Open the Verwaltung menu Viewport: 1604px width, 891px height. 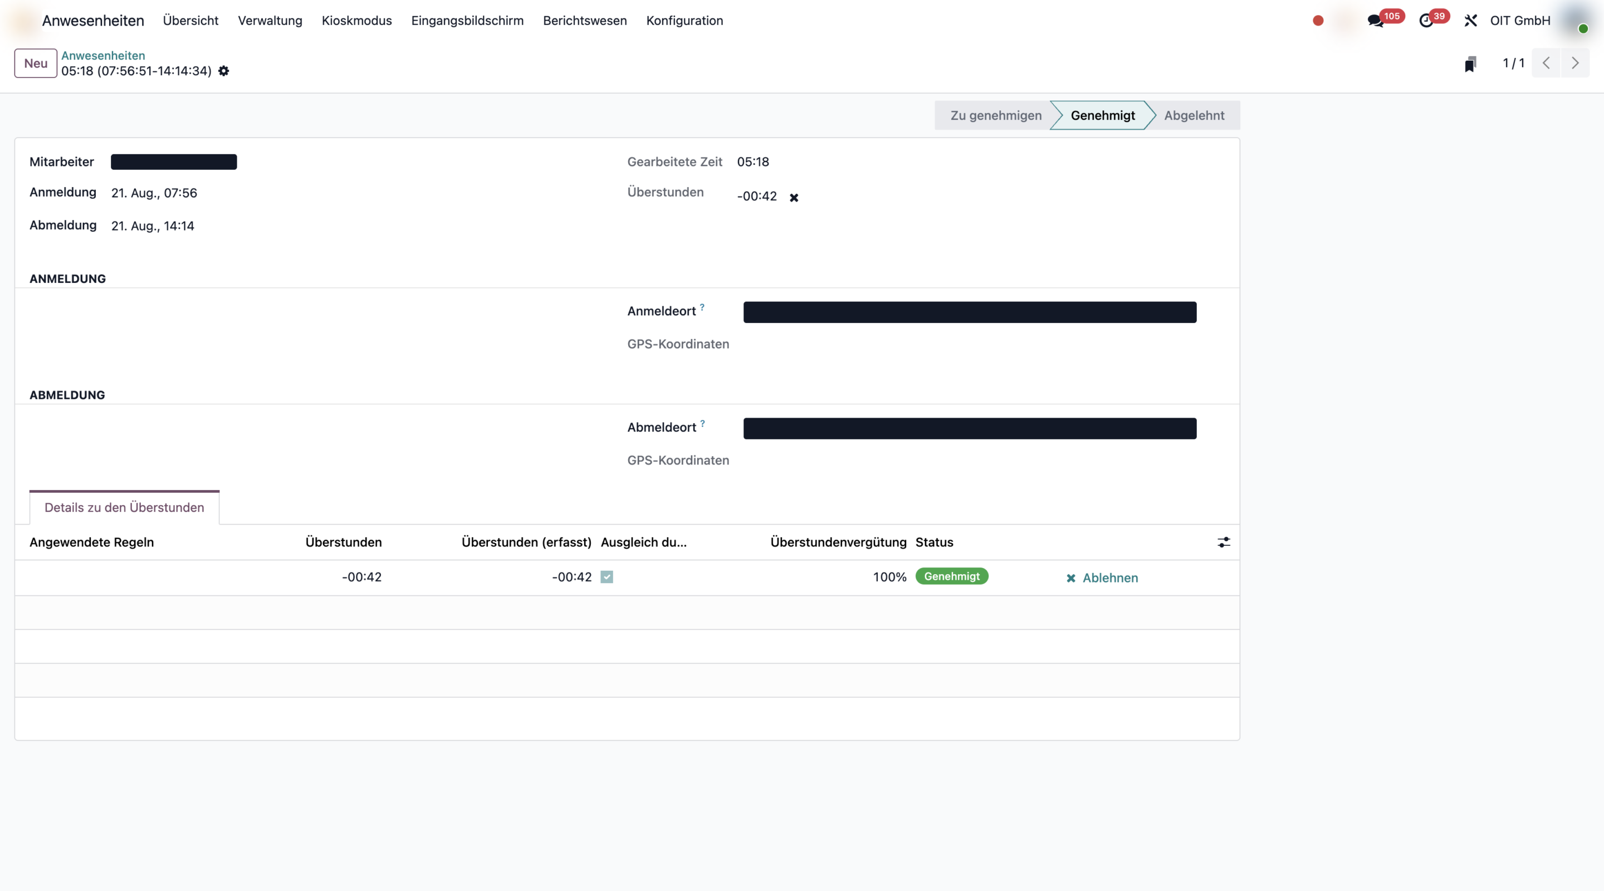point(270,21)
